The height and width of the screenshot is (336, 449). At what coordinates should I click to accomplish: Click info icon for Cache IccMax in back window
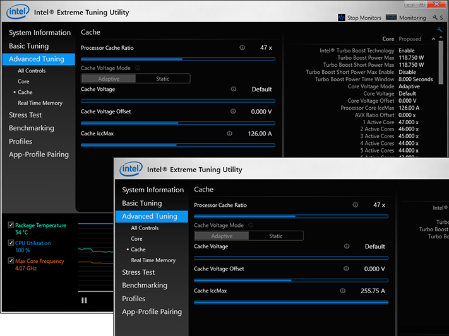coord(229,133)
